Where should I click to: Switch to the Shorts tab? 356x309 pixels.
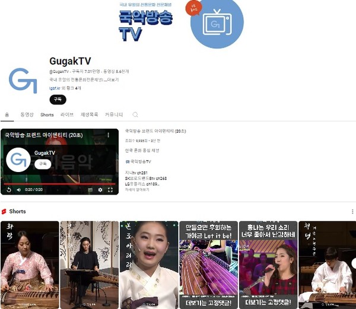[47, 115]
